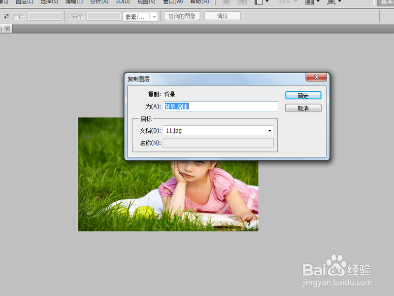The width and height of the screenshot is (394, 296).
Task: Open the view extras dropdown icon
Action: [262, 2]
